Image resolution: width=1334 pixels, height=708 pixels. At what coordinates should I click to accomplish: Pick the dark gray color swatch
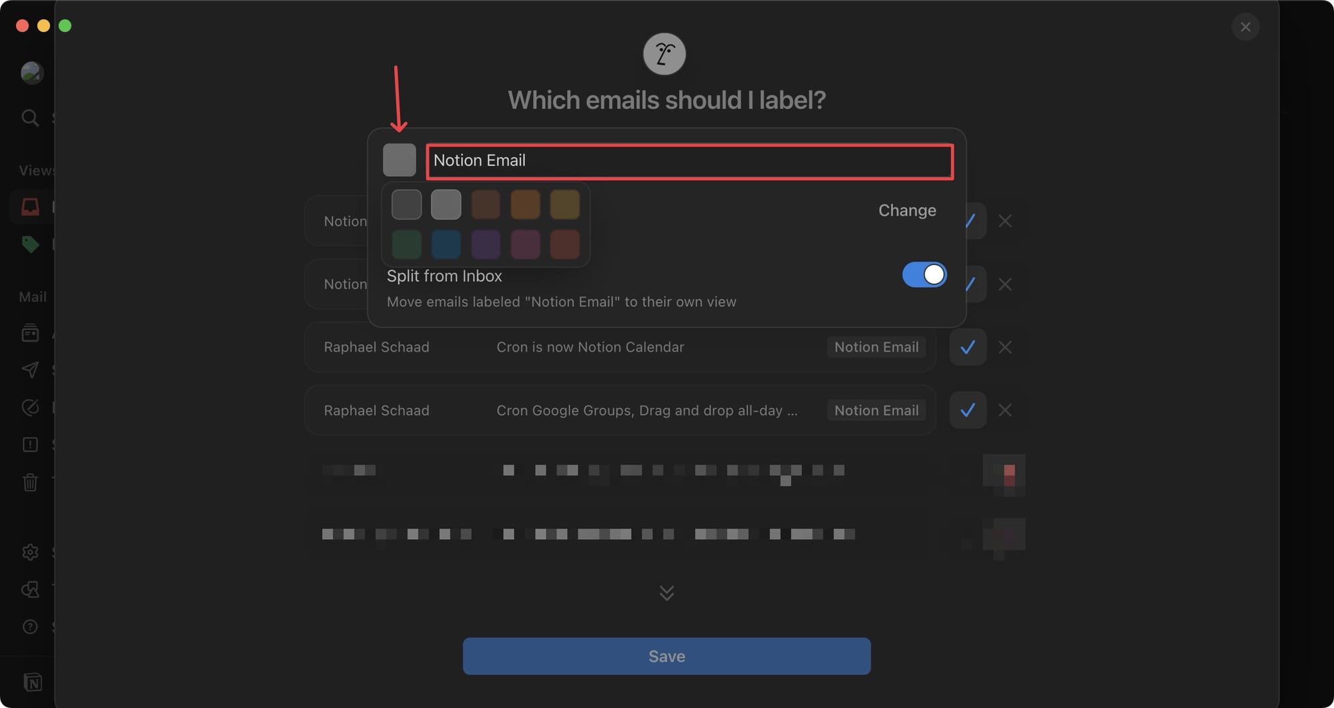coord(406,204)
